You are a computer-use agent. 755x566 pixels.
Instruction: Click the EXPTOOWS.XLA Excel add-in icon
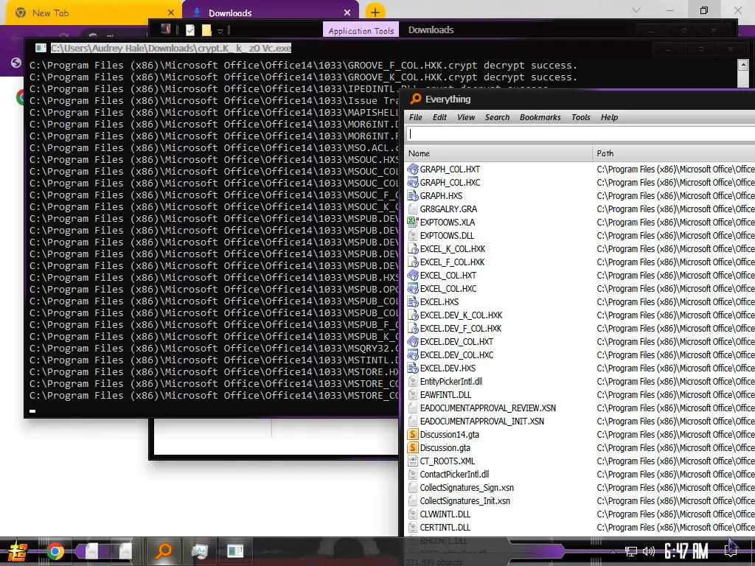413,222
